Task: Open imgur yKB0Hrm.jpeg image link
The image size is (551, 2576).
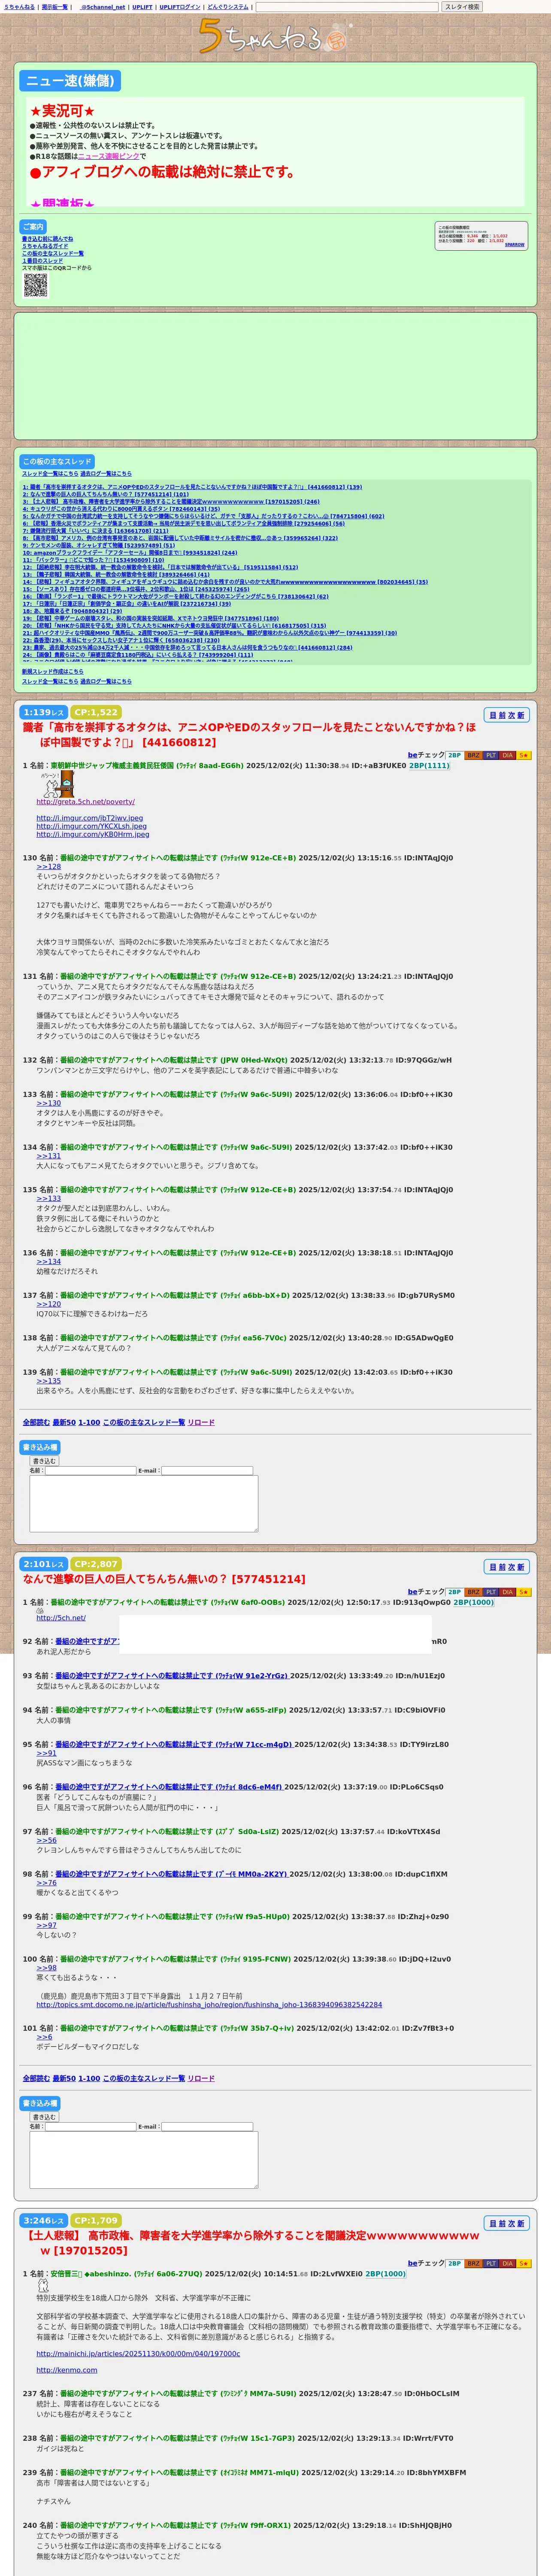Action: [93, 834]
